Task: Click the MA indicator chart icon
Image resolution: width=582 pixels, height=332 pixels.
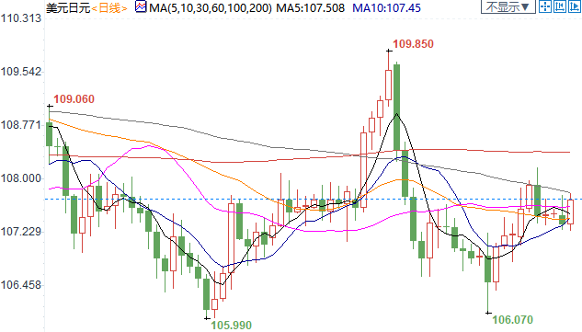Action: (x=141, y=6)
